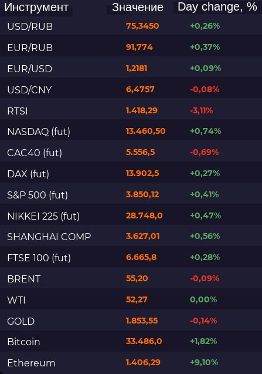Open S&P 500 (fut) instrument
Image resolution: width=262 pixels, height=374 pixels.
[x=38, y=195]
